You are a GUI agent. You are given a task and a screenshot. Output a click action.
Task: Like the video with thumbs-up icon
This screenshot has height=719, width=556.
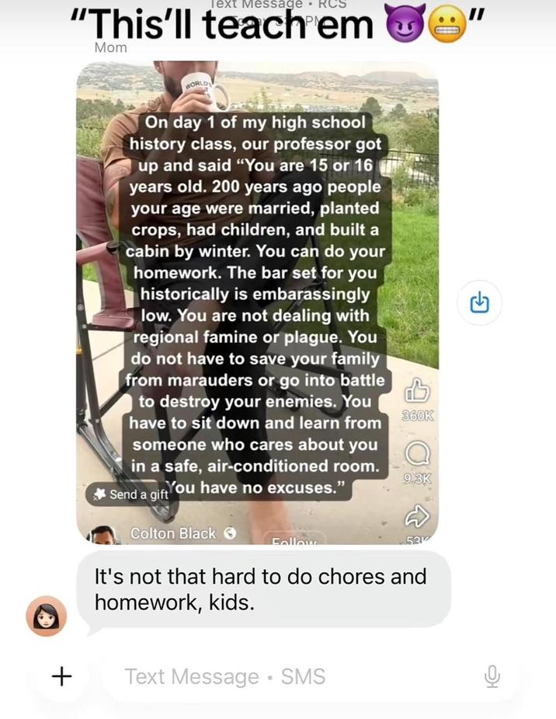coord(417,391)
